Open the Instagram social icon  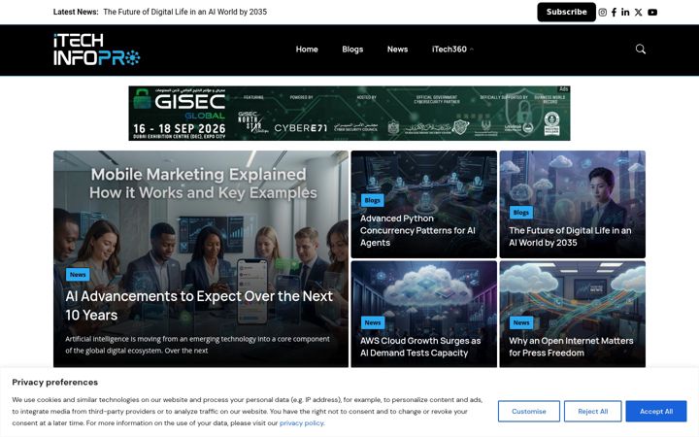click(x=602, y=12)
